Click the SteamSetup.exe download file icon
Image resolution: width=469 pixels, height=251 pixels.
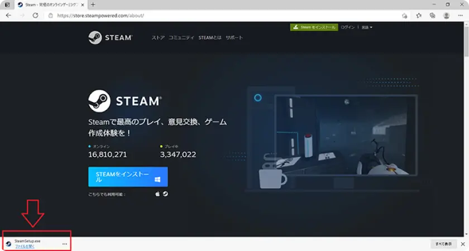click(8, 244)
